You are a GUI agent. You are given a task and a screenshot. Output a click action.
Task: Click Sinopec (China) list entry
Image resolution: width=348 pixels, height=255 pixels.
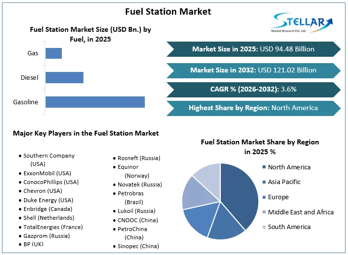(x=136, y=246)
